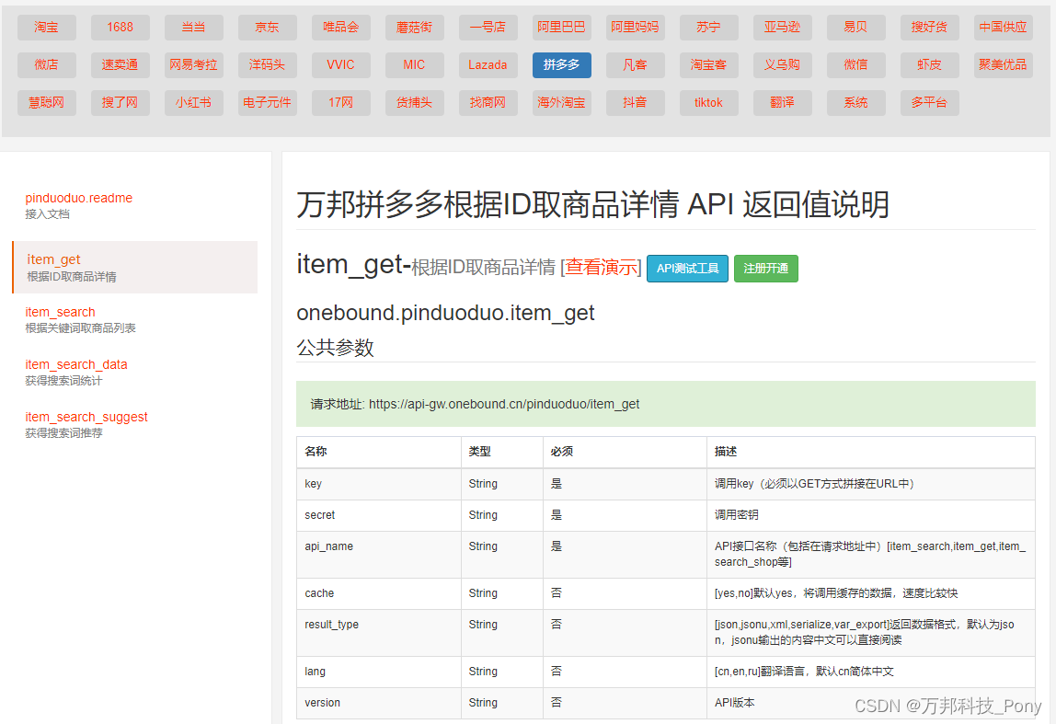Select the 唯品会 platform button
This screenshot has width=1056, height=724.
340,27
